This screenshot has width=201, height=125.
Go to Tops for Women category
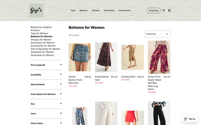click(39, 33)
